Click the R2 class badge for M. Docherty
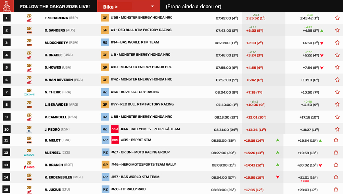Screen dimensions: 343x194 point(105,42)
